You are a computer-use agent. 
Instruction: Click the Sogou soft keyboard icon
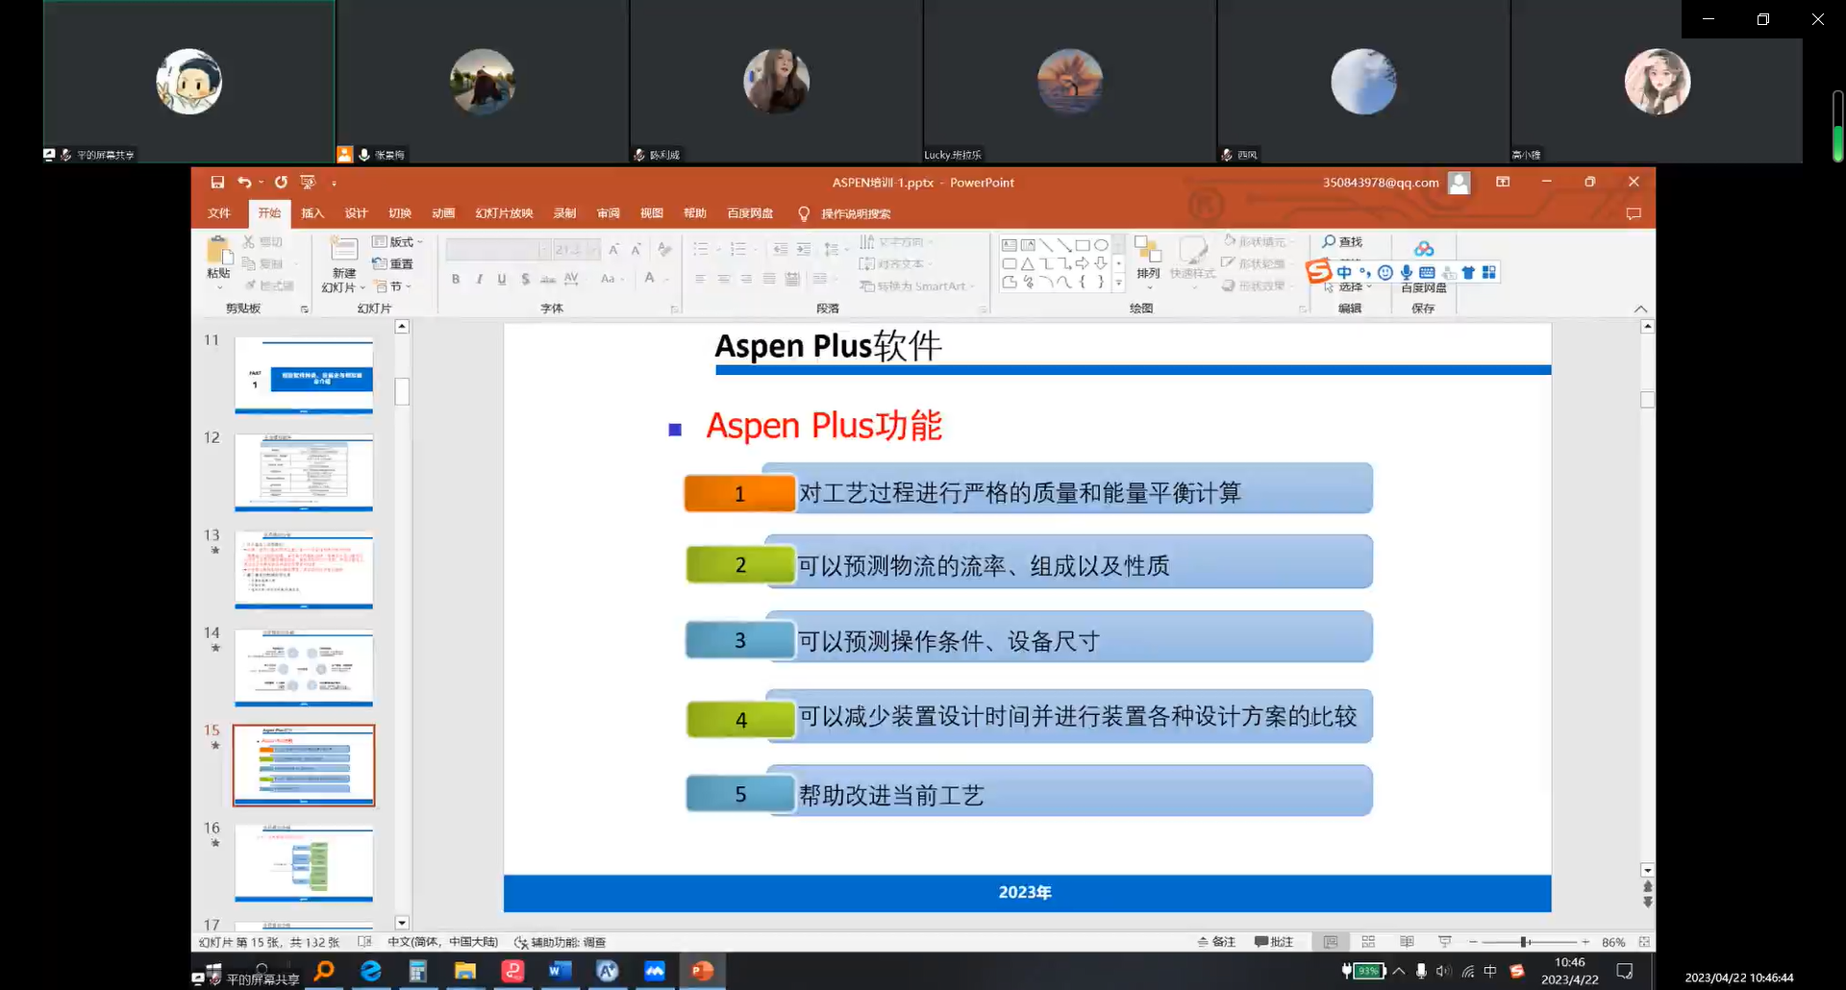point(1427,273)
